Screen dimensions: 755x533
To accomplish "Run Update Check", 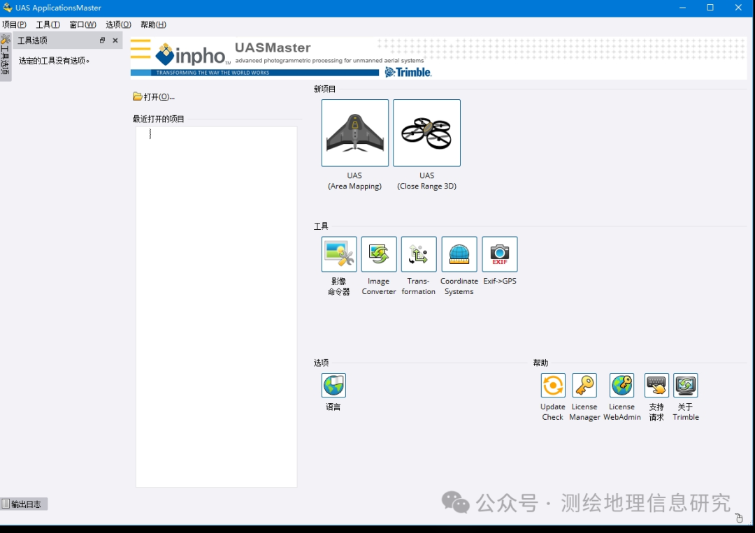I will tap(553, 386).
